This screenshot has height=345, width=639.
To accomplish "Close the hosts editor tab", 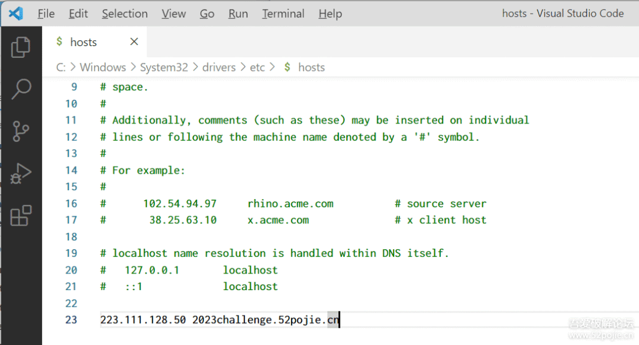I will tap(134, 41).
